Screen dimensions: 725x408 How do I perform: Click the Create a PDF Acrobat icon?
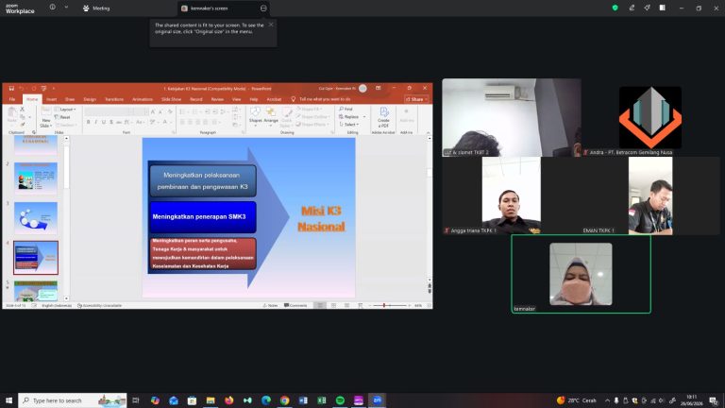pos(383,117)
